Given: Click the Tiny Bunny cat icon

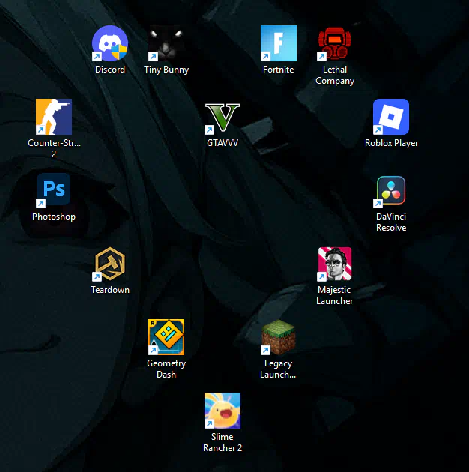Looking at the screenshot, I should [x=166, y=43].
